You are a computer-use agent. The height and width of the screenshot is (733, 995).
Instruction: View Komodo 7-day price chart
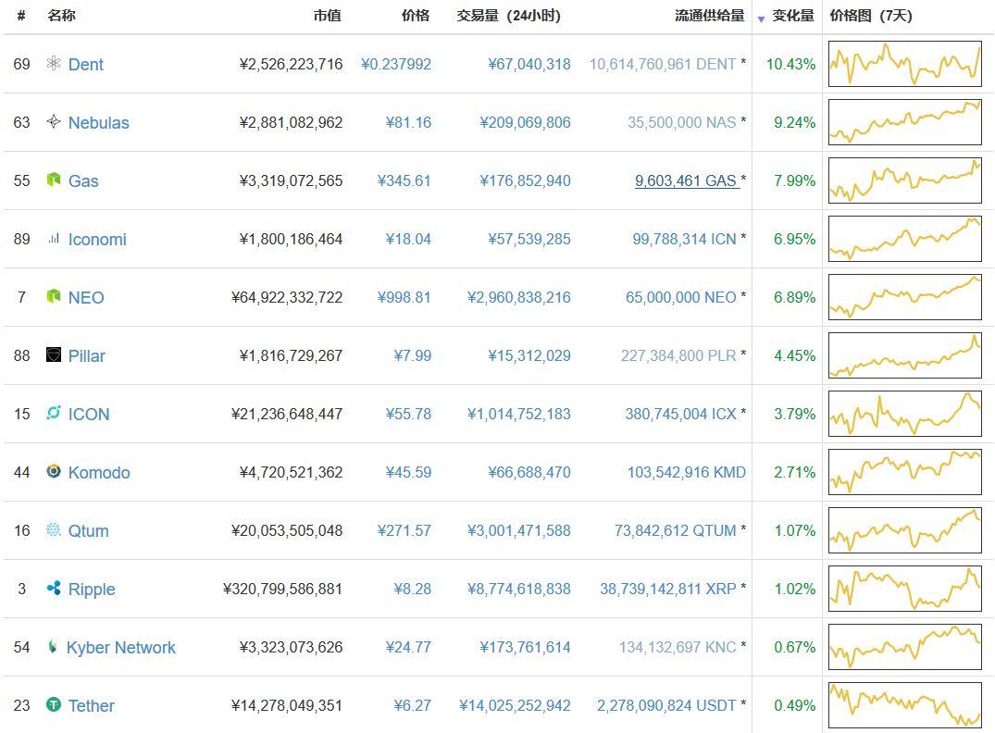[x=905, y=472]
